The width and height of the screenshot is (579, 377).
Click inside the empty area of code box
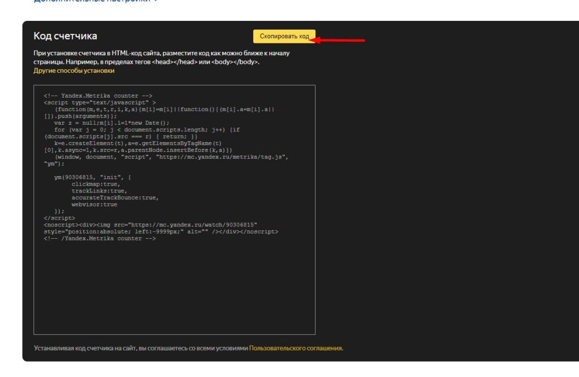tap(174, 288)
